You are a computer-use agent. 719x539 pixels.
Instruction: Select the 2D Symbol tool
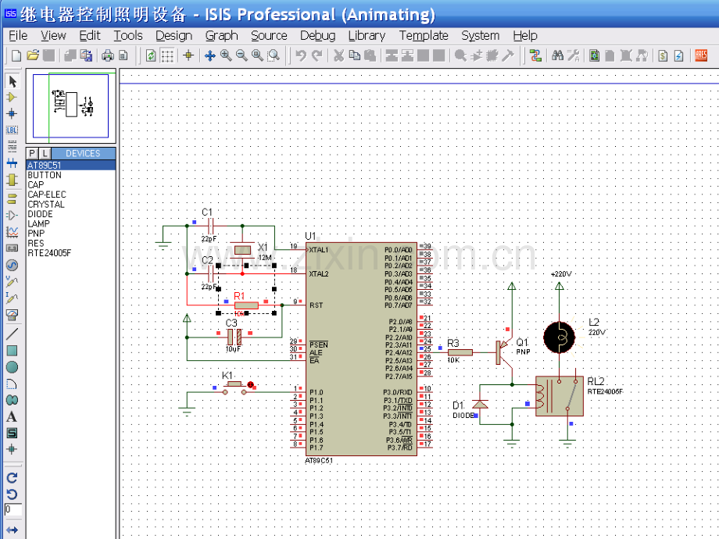coord(12,433)
